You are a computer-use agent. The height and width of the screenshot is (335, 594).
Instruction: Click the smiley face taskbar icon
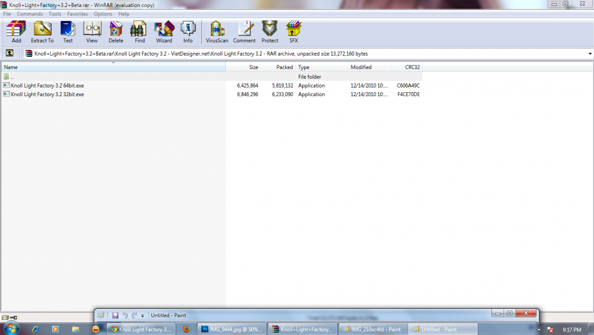tap(96, 329)
